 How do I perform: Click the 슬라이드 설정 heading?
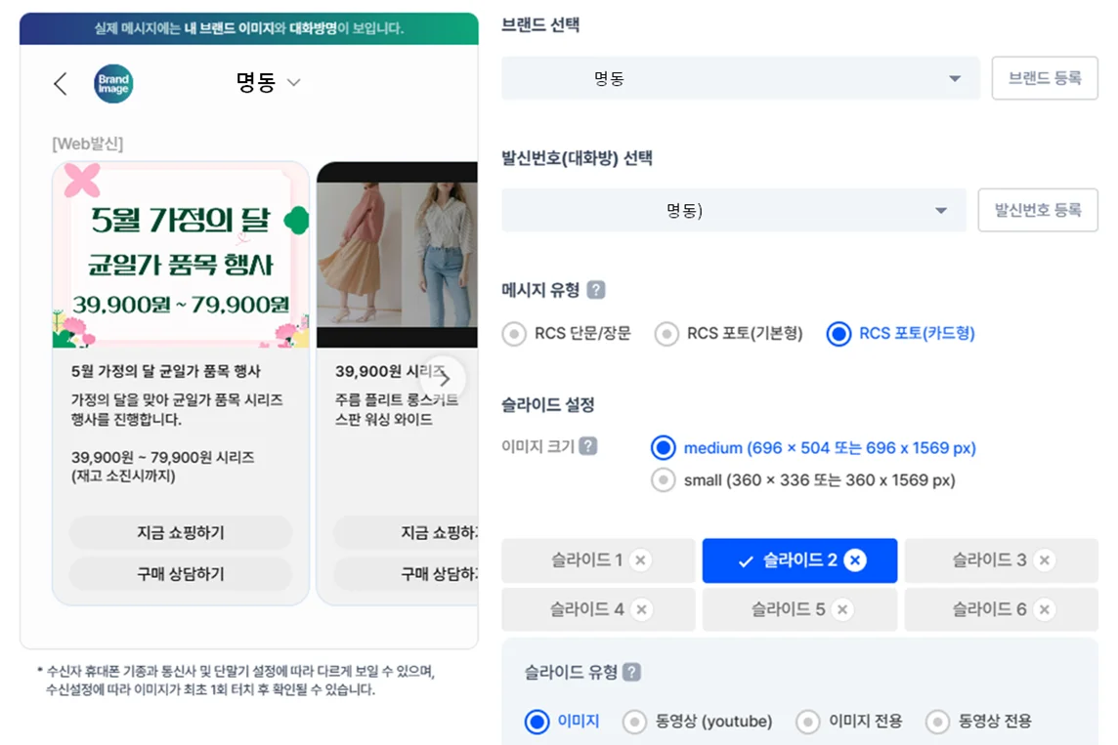(x=547, y=404)
